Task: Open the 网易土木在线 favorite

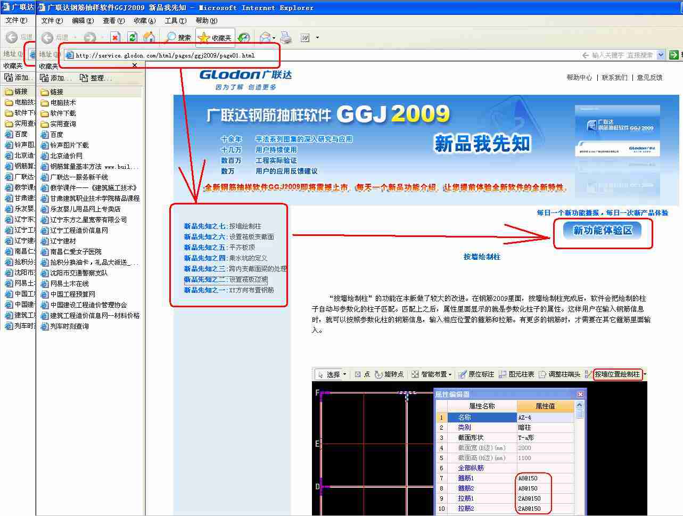Action: (x=64, y=283)
